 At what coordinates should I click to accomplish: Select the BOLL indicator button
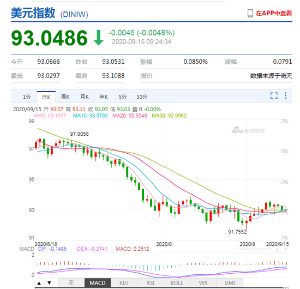tap(177, 283)
